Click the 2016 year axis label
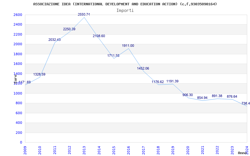This screenshot has width=250, height=156. tap(128, 150)
